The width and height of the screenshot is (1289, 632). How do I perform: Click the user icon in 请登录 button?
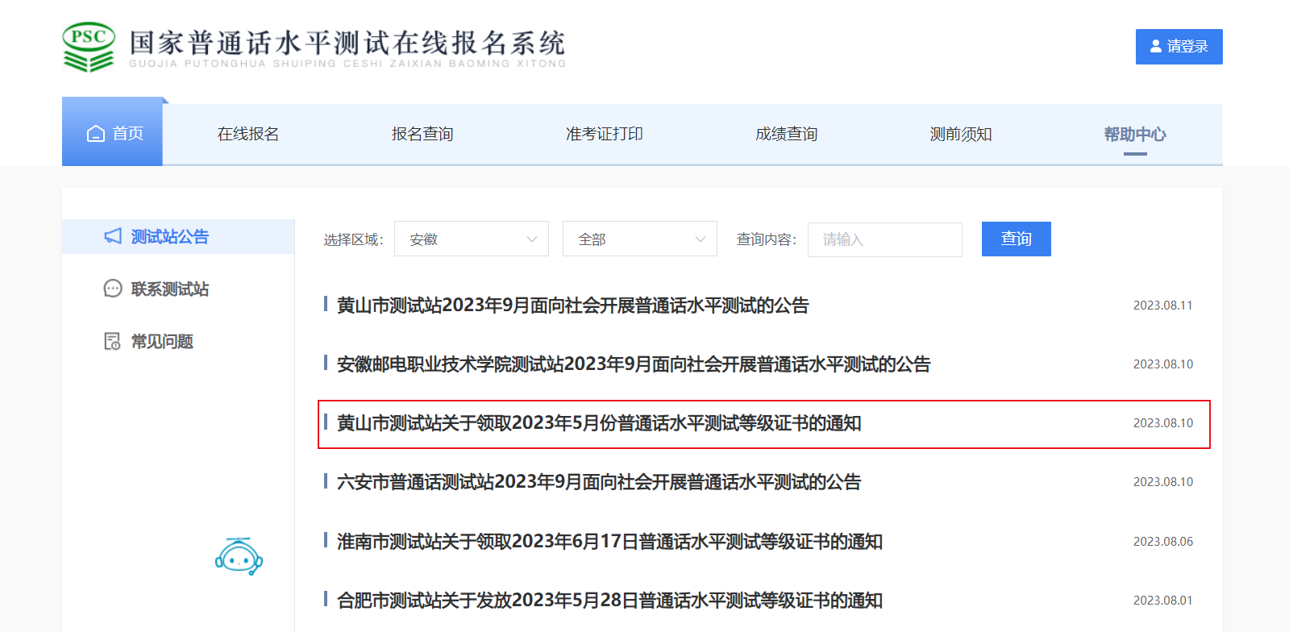(1156, 47)
